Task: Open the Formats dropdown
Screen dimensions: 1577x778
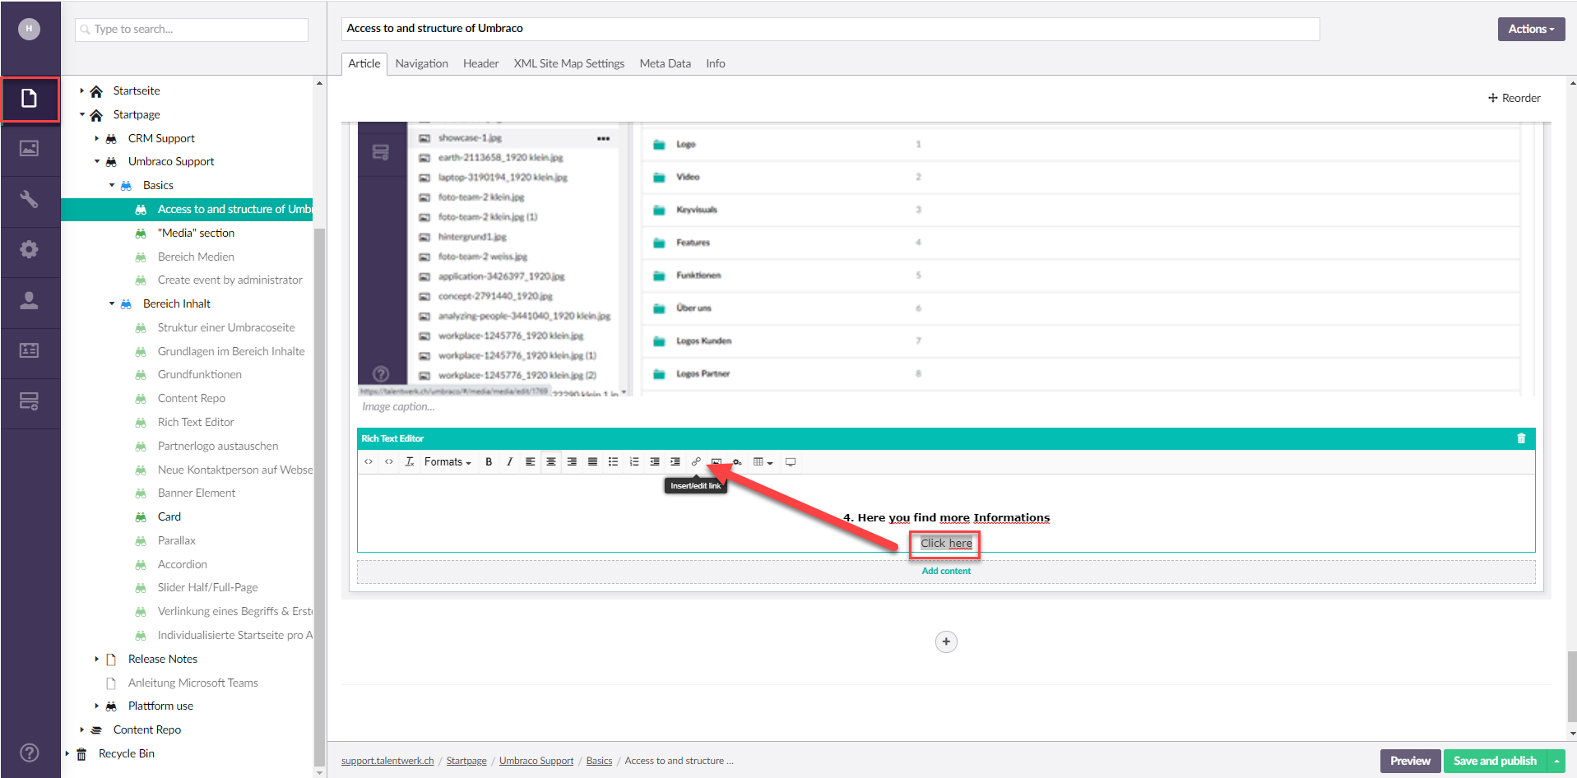Action: [x=448, y=462]
